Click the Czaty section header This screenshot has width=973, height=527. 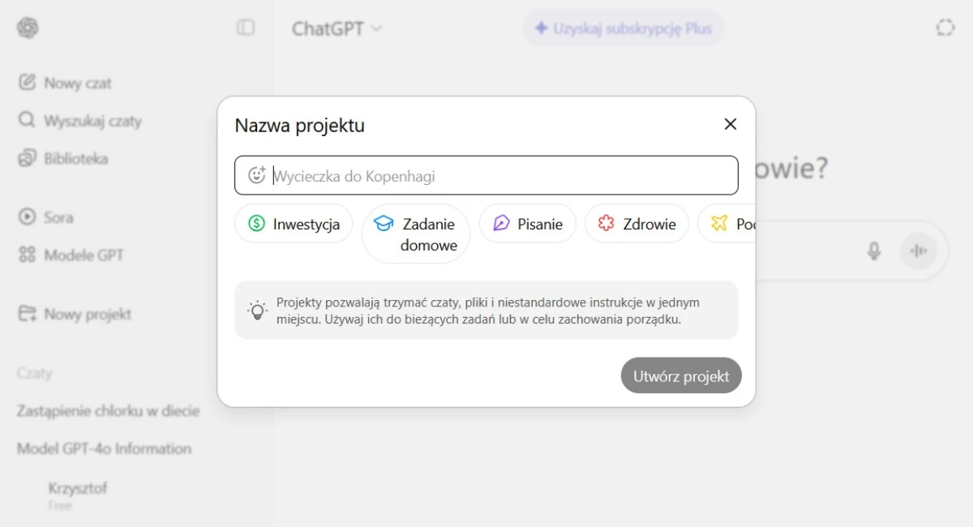[x=34, y=373]
